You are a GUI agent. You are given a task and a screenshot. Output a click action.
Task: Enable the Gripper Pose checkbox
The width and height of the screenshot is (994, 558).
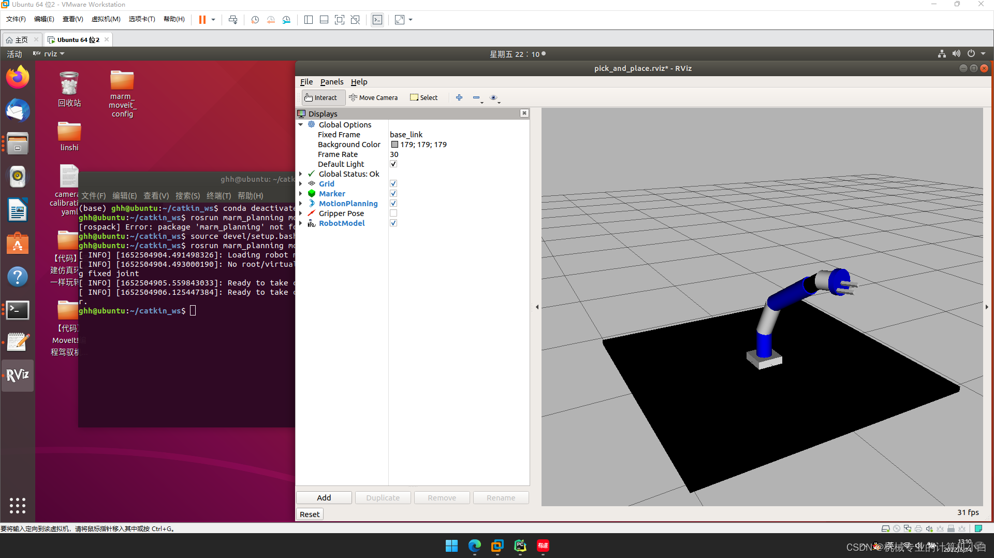coord(393,213)
